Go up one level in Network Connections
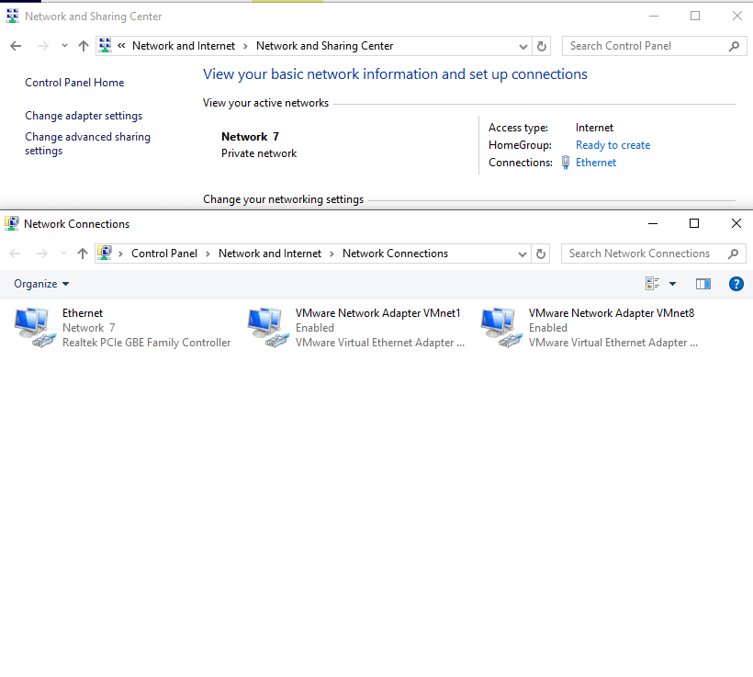 [83, 254]
